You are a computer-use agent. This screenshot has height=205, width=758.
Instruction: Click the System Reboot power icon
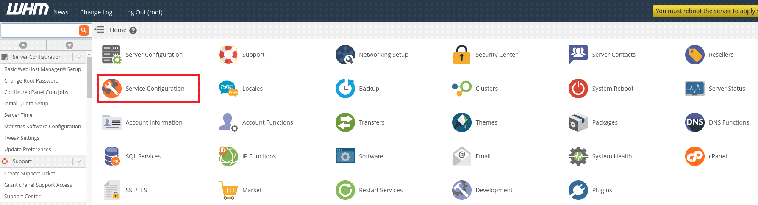coord(578,89)
